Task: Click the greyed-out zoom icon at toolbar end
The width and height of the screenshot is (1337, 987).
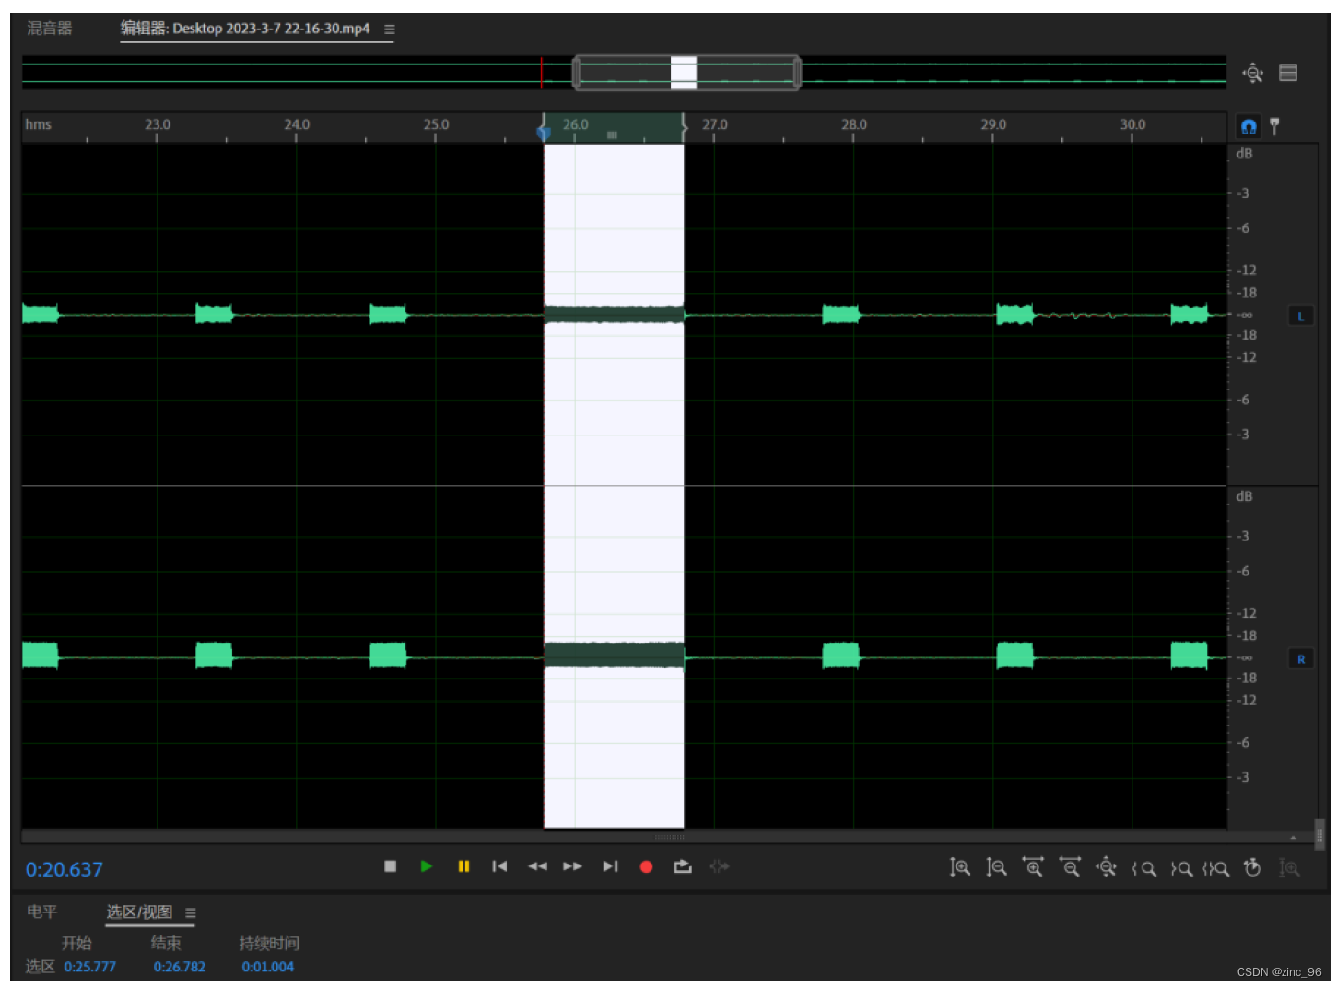Action: click(x=1289, y=867)
